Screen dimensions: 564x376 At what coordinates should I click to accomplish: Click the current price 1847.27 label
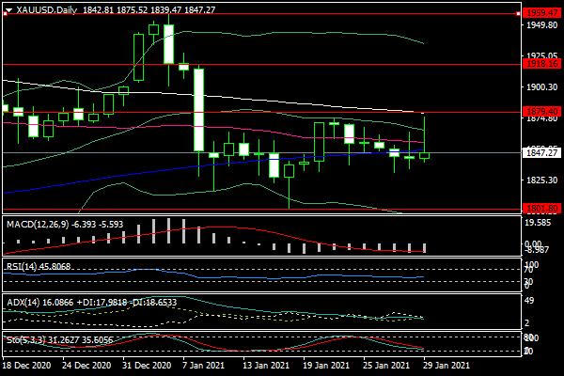542,152
